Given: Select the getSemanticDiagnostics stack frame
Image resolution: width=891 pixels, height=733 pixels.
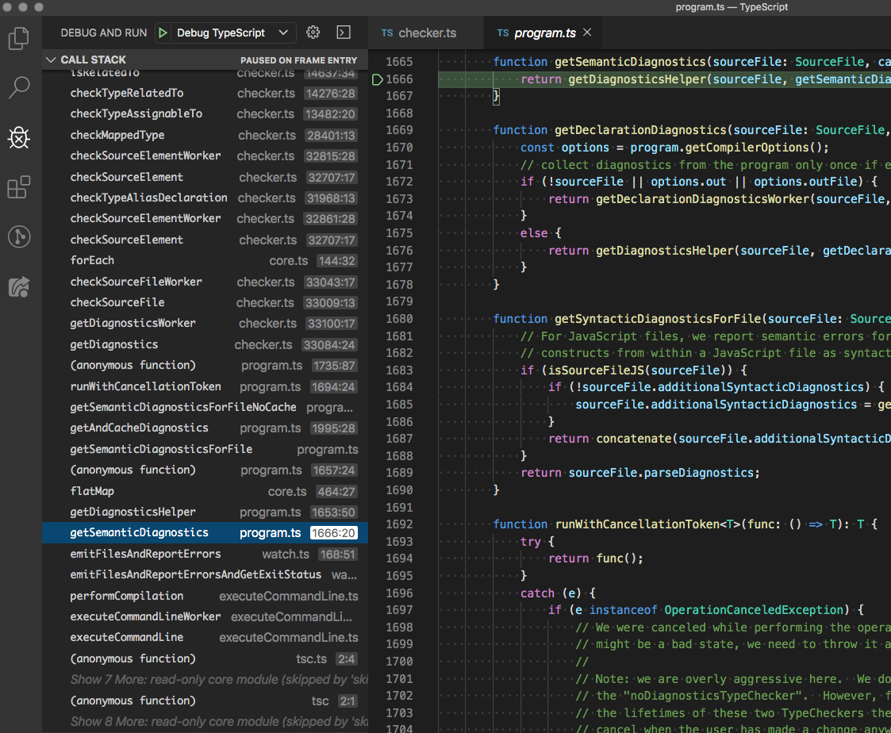Looking at the screenshot, I should pyautogui.click(x=139, y=533).
